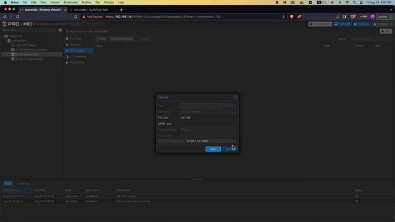This screenshot has height=222, width=395.
Task: Open the CT Templates panel
Action: point(78,56)
